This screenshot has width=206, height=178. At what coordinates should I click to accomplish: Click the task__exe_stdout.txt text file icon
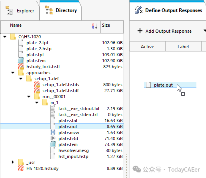[53, 109]
